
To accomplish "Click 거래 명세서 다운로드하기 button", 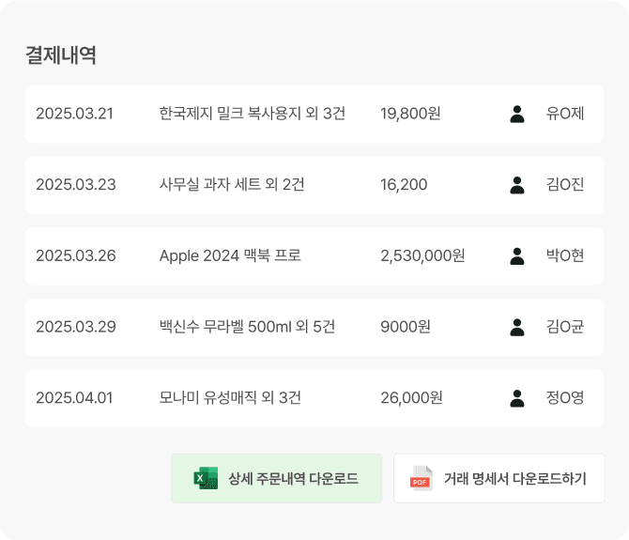I will [499, 478].
